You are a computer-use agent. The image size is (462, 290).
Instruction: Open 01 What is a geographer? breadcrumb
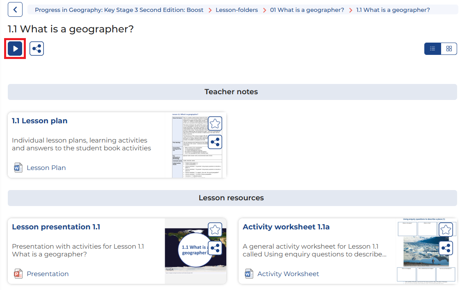pos(307,10)
